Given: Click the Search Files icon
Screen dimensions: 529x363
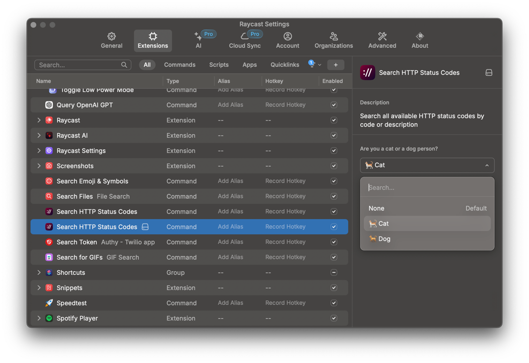Looking at the screenshot, I should pyautogui.click(x=49, y=196).
